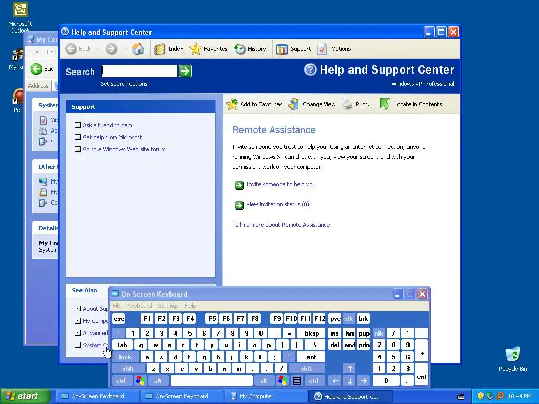Toggle right shft key on keyboard

[306, 369]
